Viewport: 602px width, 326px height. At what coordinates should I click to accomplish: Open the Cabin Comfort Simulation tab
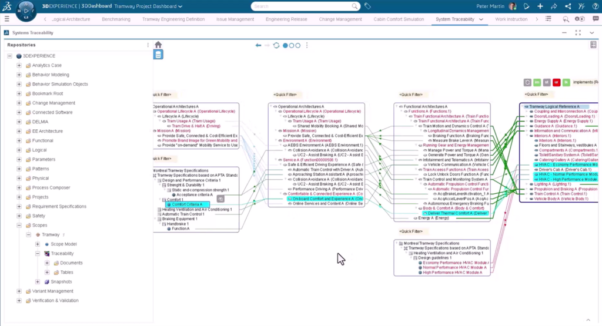[399, 19]
